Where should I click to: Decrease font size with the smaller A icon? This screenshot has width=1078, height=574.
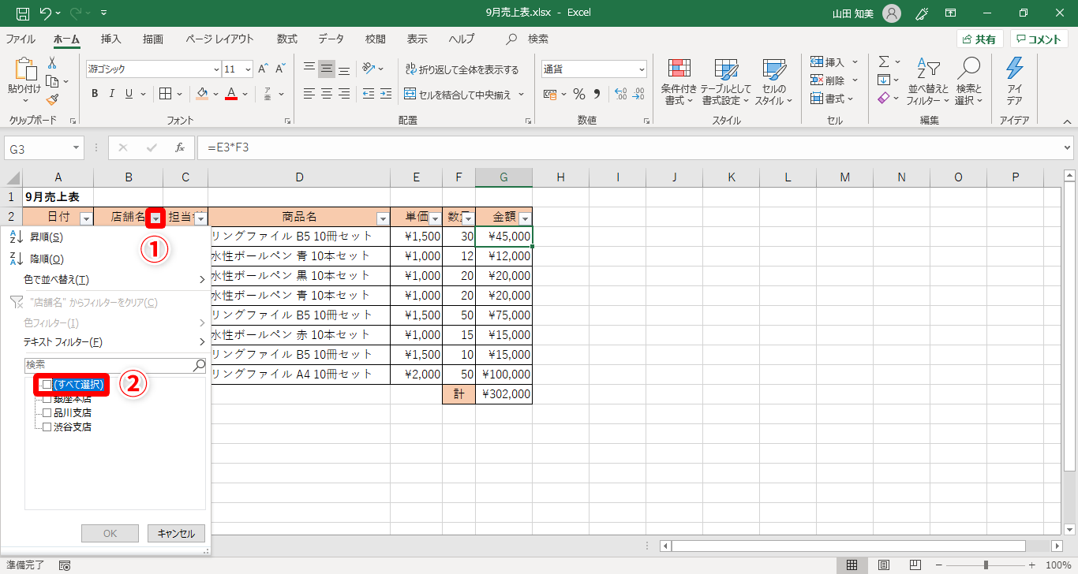tap(281, 69)
